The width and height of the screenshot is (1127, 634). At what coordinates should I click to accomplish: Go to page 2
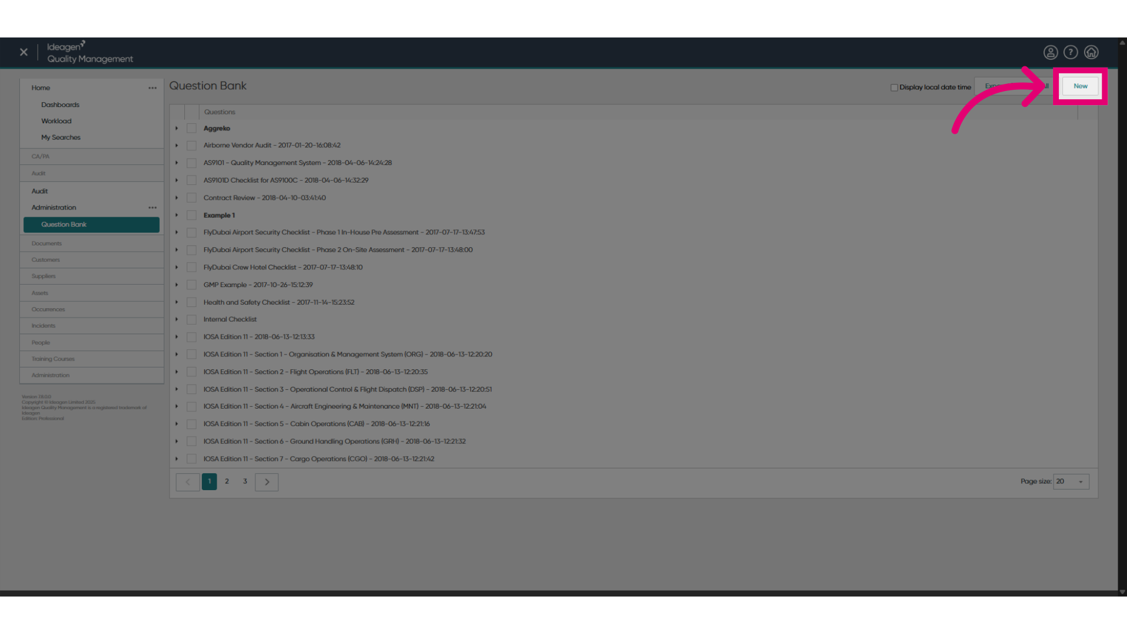point(227,481)
